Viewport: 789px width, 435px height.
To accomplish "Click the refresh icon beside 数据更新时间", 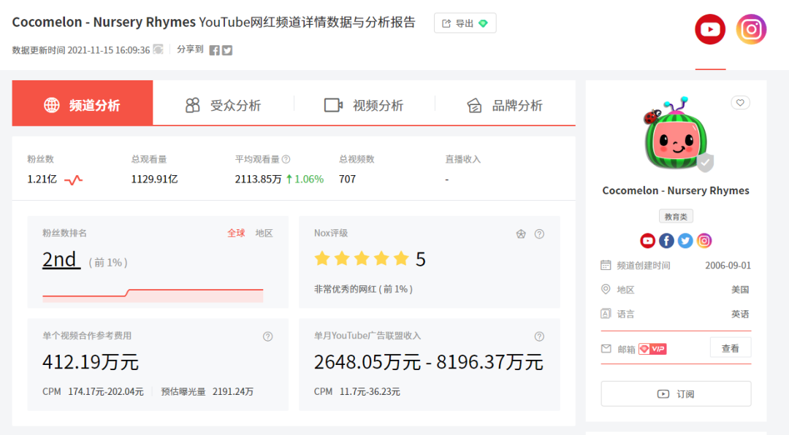I will [159, 50].
